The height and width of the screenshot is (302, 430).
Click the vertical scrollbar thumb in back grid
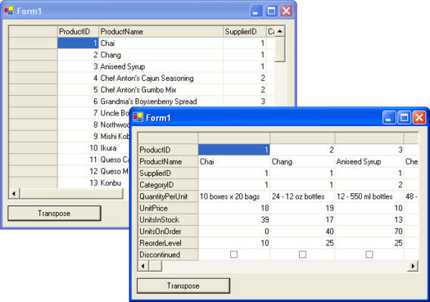[x=279, y=50]
